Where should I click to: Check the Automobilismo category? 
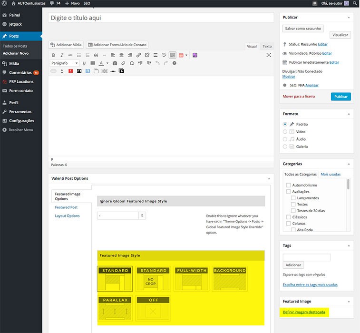(288, 185)
